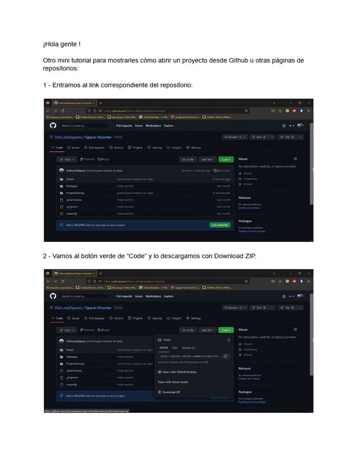Viewport: 356px width, 474px height.
Task: Click the Open with GitHub Desktop icon
Action: click(159, 372)
